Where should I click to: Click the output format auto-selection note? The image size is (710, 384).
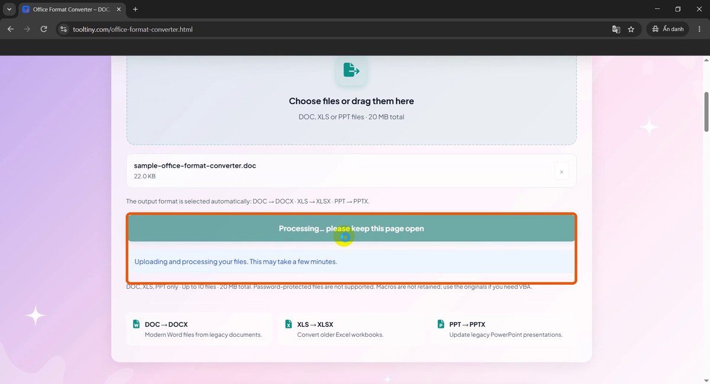point(248,201)
